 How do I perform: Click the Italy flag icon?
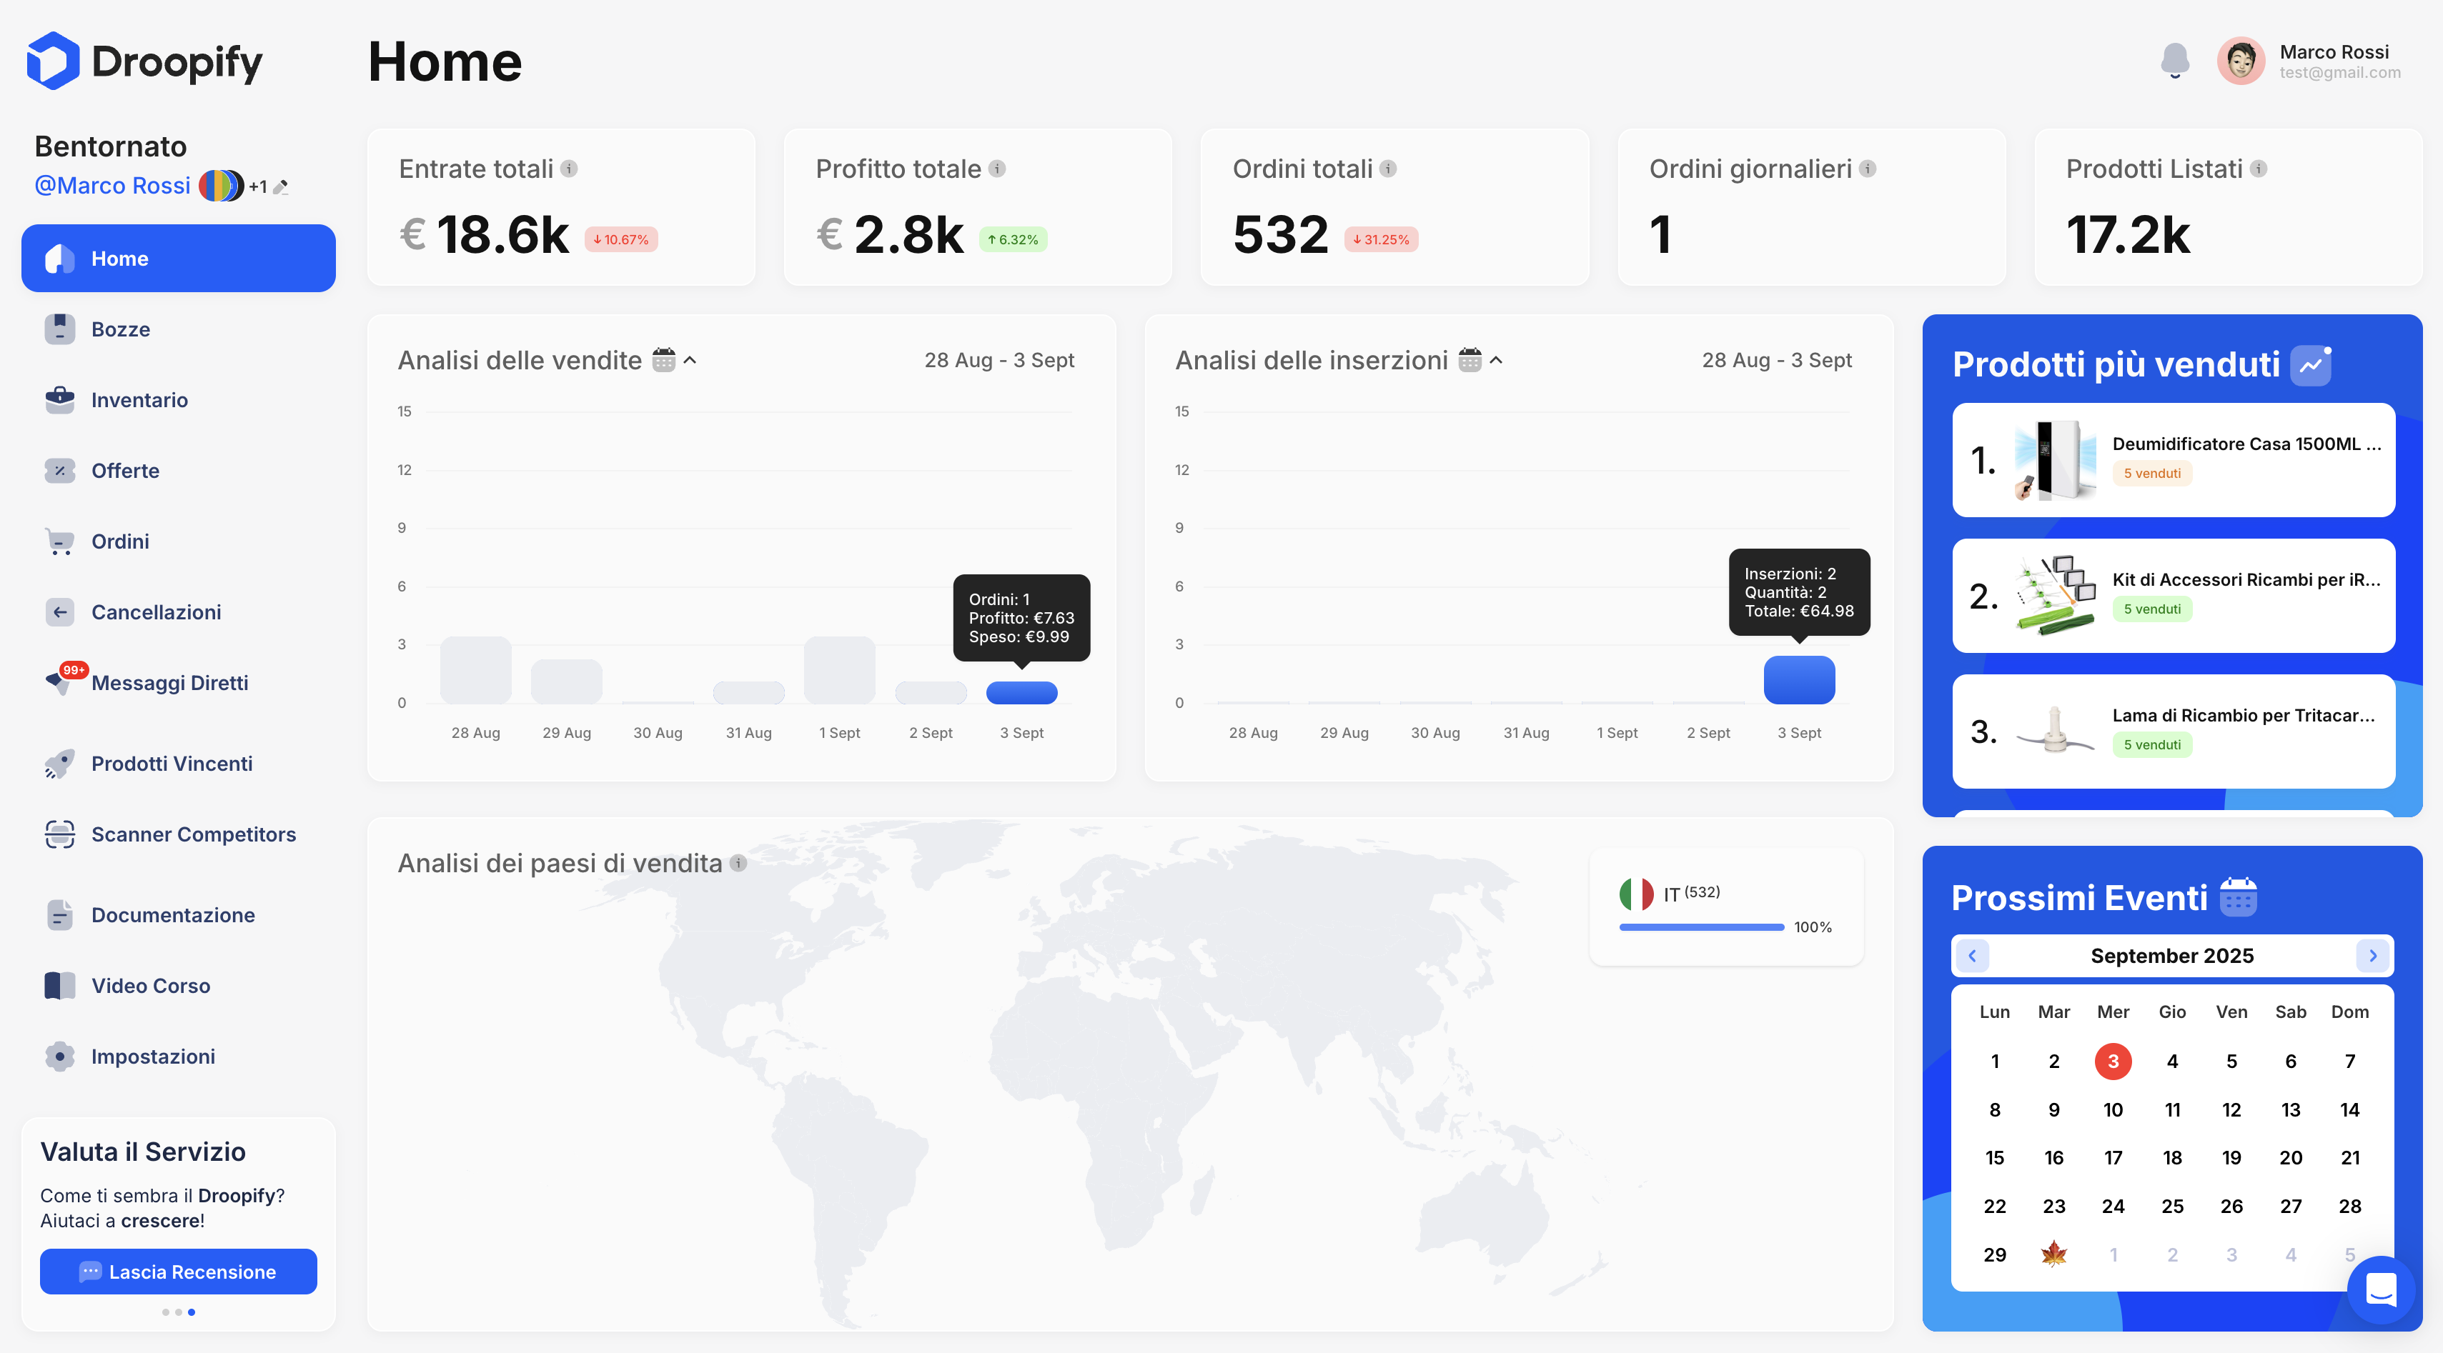[x=1637, y=894]
